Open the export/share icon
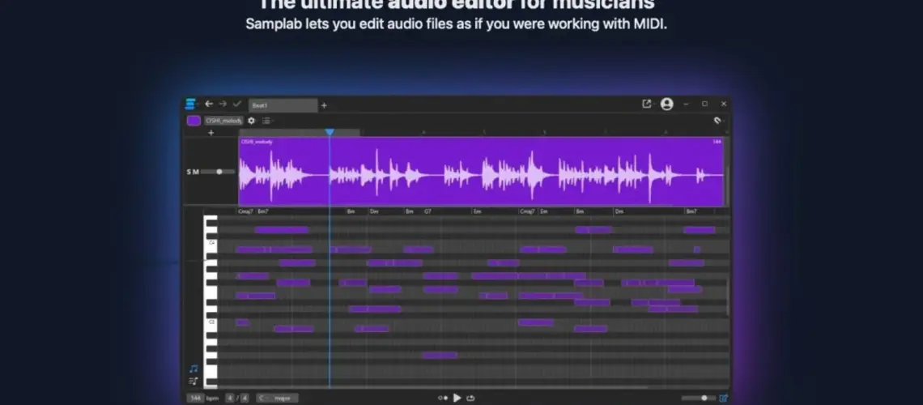Viewport: 923px width, 405px height. pyautogui.click(x=647, y=104)
